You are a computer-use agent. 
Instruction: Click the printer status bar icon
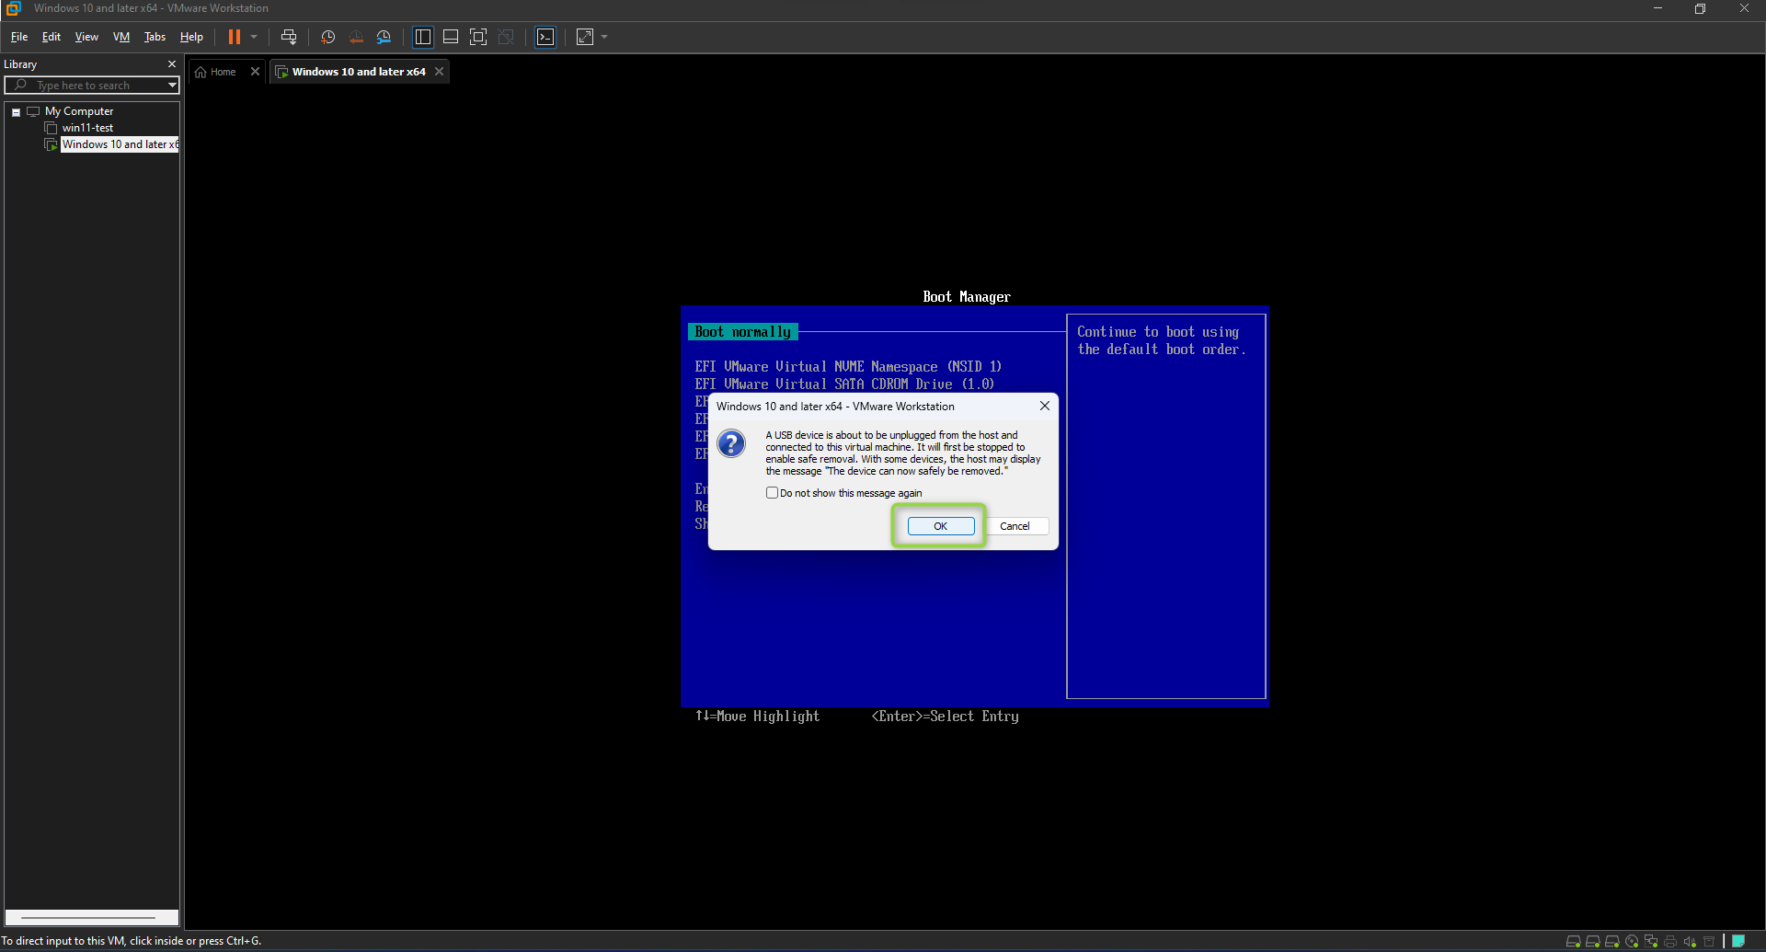[x=1670, y=941]
